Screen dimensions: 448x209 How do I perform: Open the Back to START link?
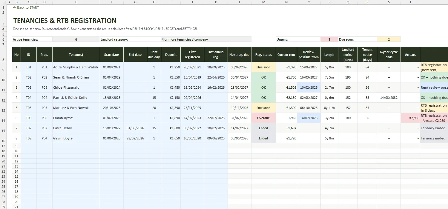[x=26, y=7]
